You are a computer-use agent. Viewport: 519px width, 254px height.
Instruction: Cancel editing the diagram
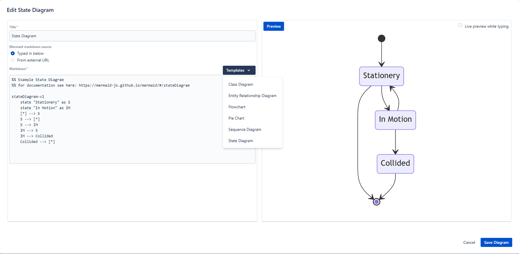469,242
